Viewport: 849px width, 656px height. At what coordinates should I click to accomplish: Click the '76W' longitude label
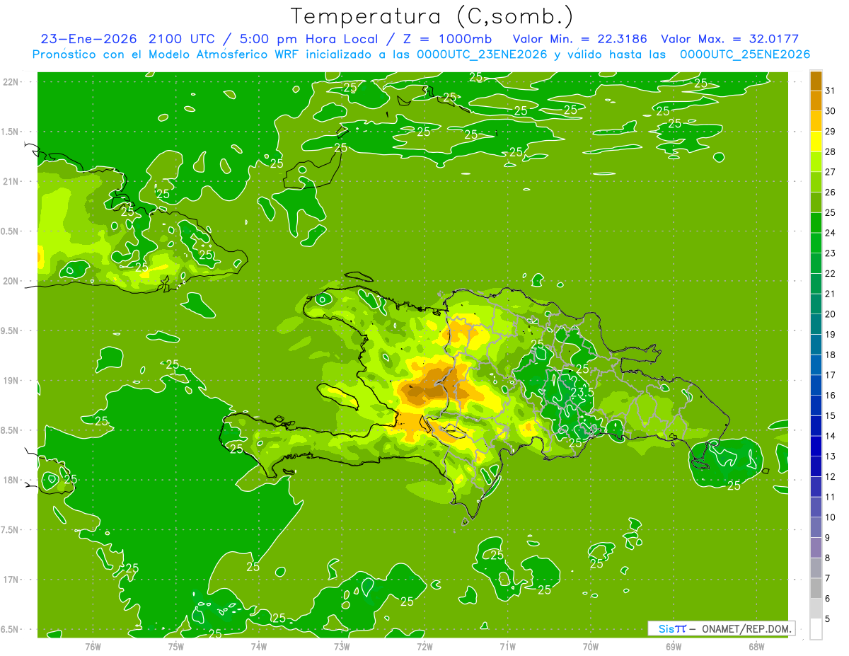(x=93, y=646)
